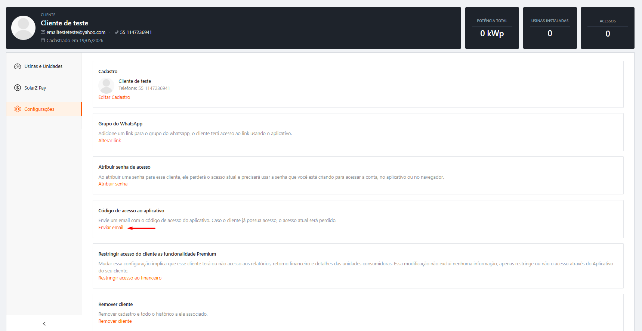Click the Grupo do WhatsApp heading
Screen dimensions: 642x331
tap(120, 124)
